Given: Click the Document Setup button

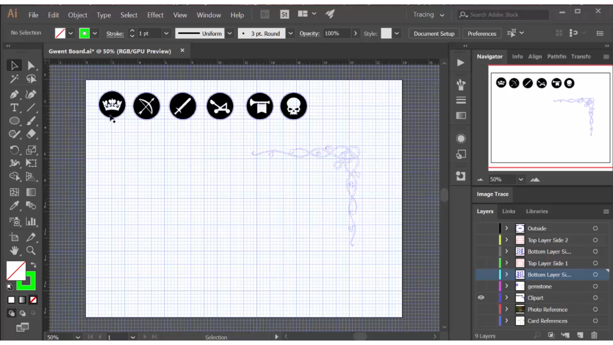Looking at the screenshot, I should click(x=434, y=34).
